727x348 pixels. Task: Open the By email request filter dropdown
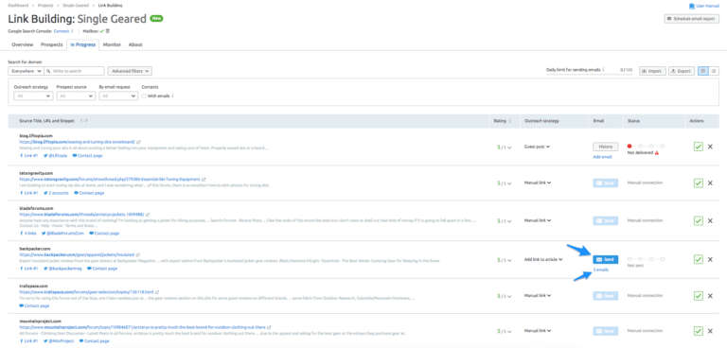pos(118,96)
